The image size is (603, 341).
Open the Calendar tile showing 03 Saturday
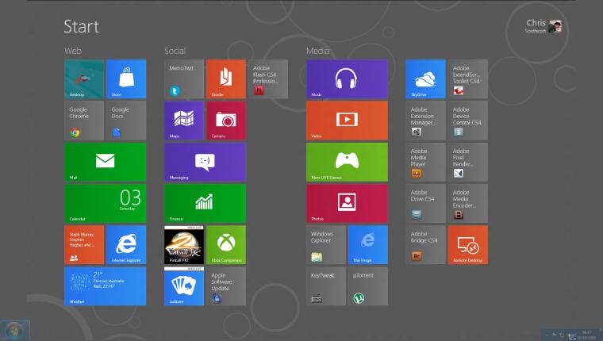105,203
